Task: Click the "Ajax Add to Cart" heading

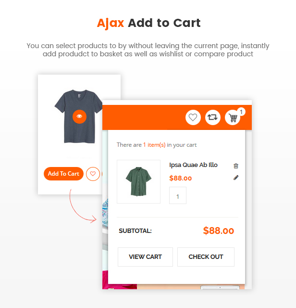Action: coord(148,23)
